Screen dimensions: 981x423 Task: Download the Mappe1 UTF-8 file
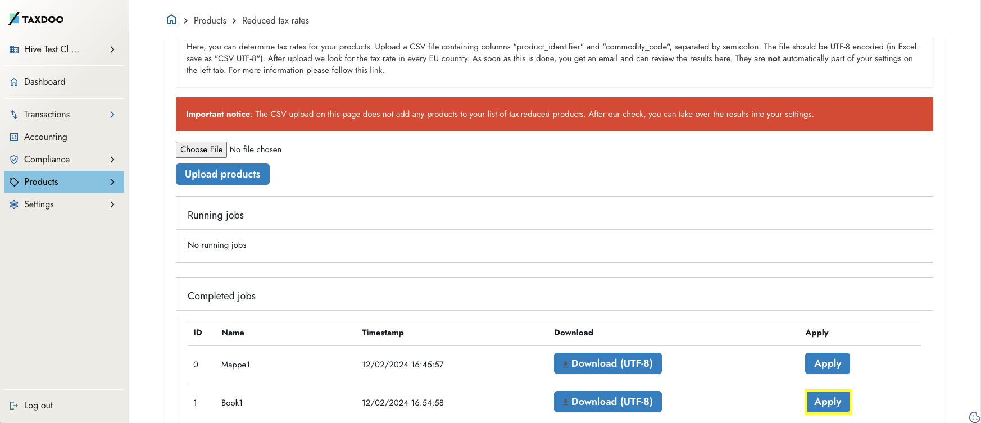coord(608,363)
